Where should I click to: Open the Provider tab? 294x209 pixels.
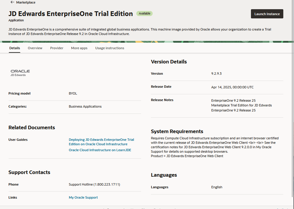(x=56, y=48)
